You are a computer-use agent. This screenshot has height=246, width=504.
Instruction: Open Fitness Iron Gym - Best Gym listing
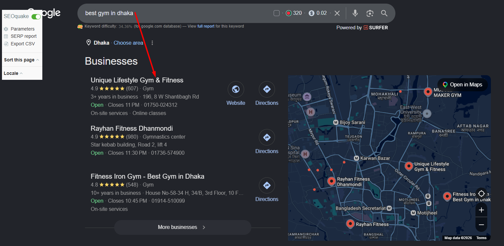(147, 176)
